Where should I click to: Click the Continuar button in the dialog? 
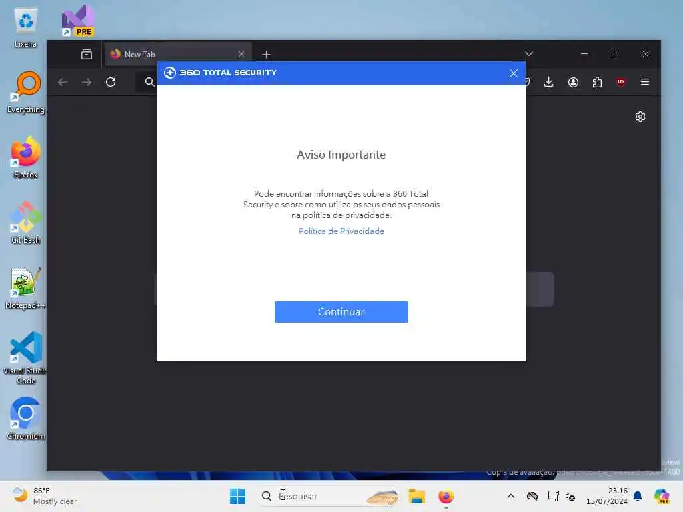click(x=341, y=312)
